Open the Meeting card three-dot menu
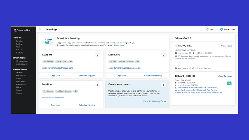The image size is (249, 140). [97, 85]
